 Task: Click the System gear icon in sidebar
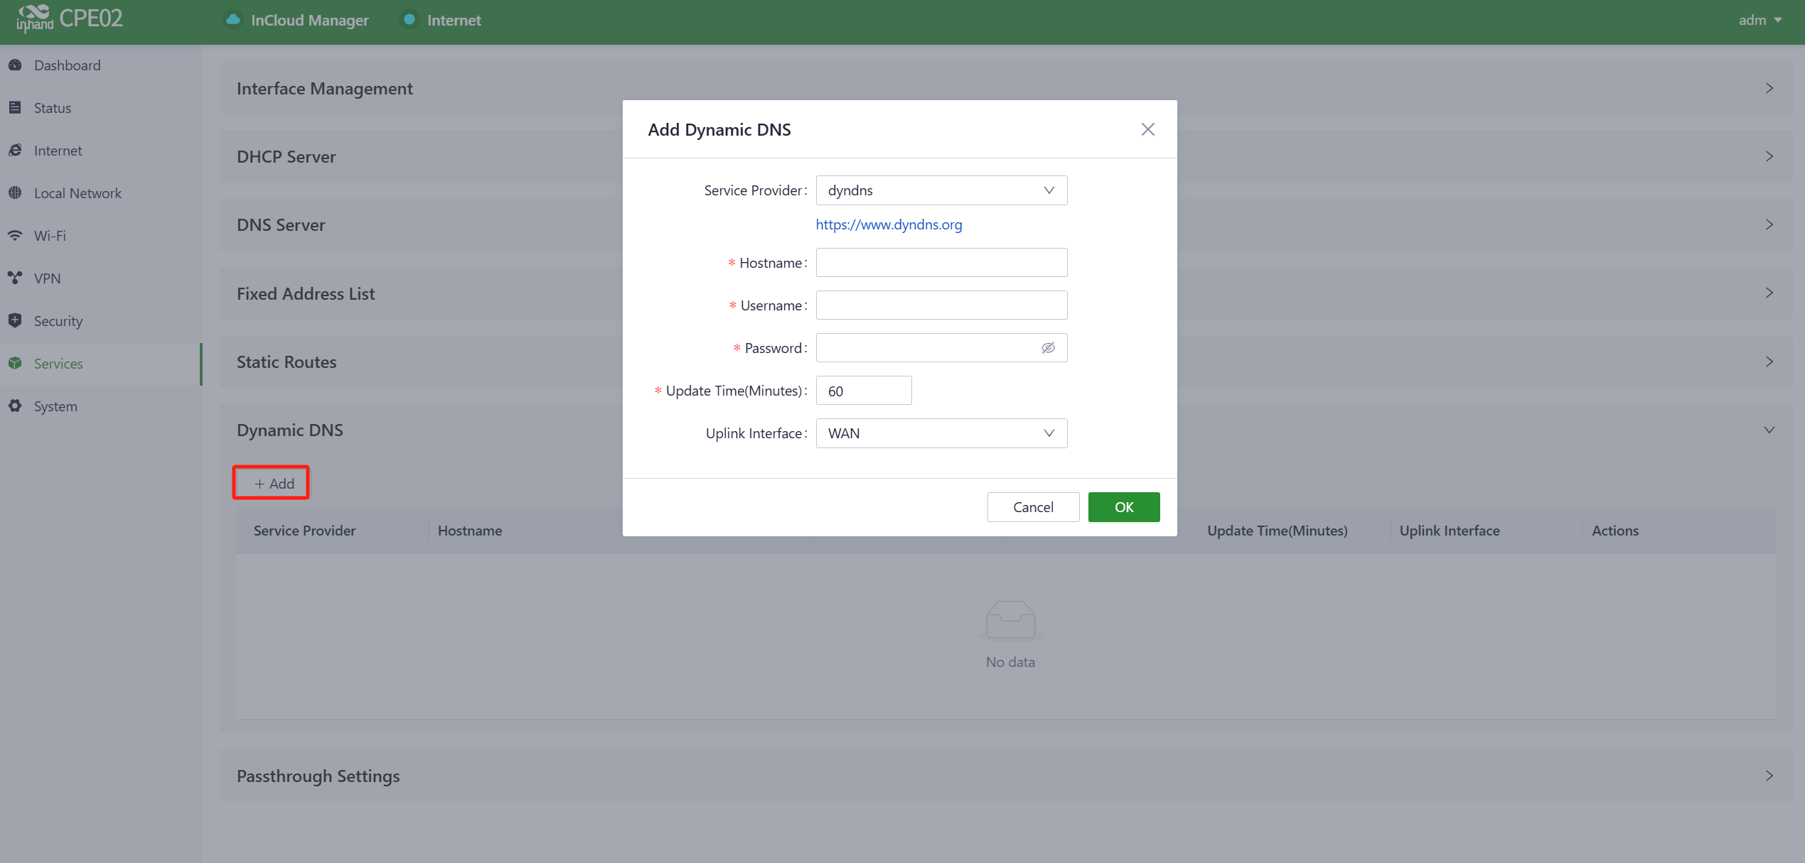point(15,406)
